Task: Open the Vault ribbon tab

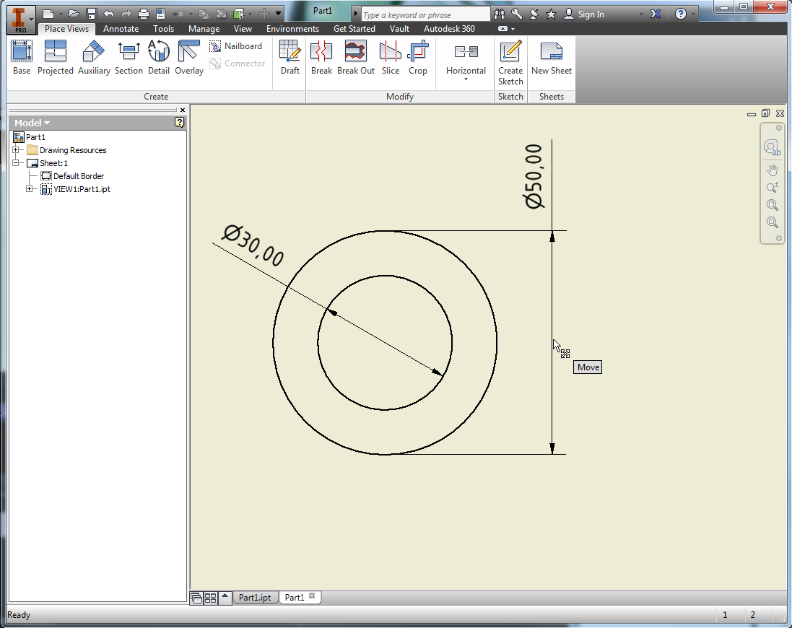Action: (399, 29)
